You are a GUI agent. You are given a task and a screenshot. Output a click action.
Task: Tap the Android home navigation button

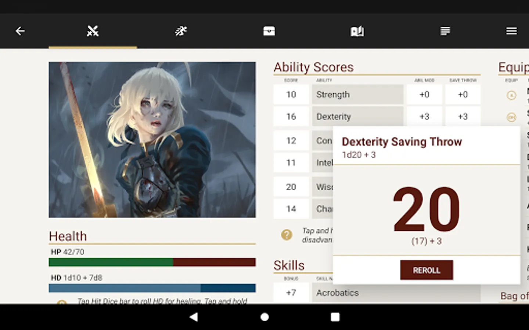(x=264, y=317)
